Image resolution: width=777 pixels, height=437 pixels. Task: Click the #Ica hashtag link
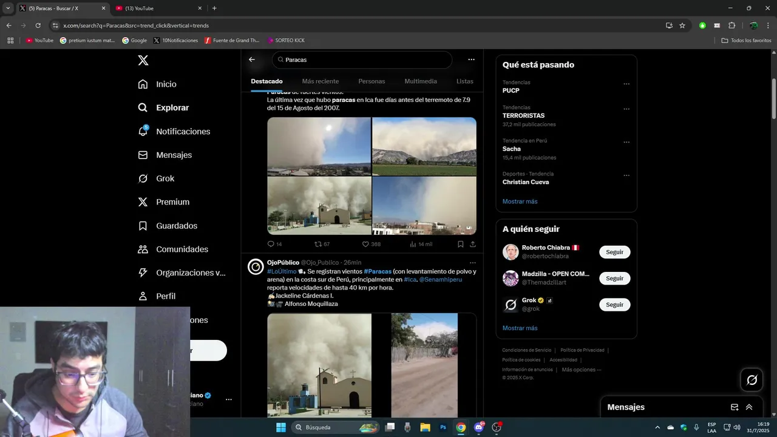pos(410,279)
